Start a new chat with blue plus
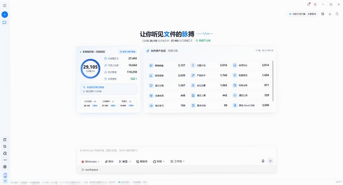 (x=5, y=15)
